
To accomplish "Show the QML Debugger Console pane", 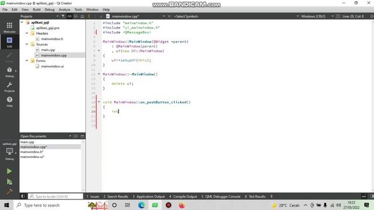I will click(221, 197).
